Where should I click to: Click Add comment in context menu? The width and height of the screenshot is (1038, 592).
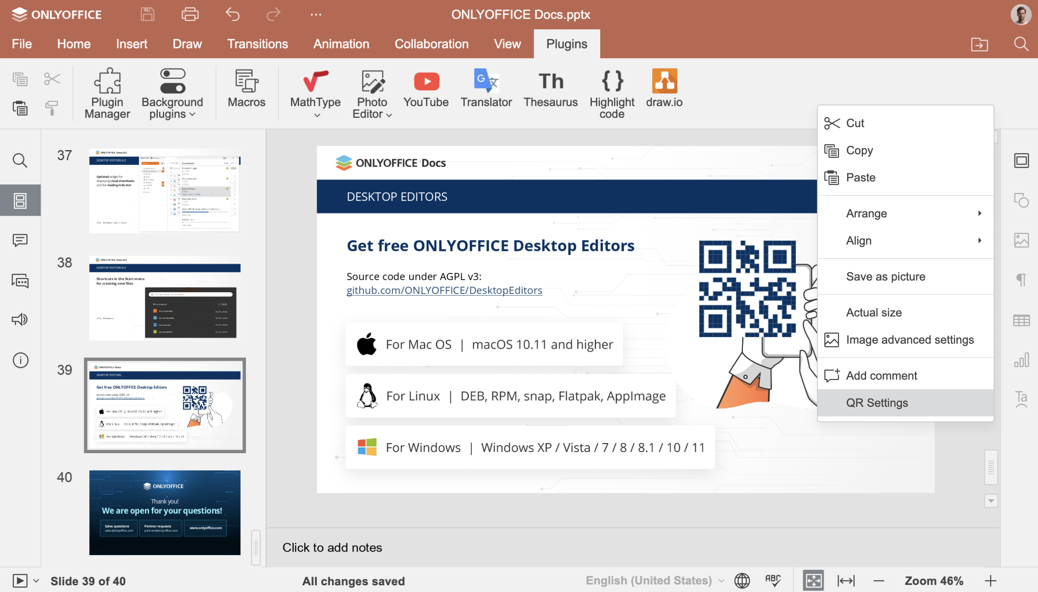(881, 375)
